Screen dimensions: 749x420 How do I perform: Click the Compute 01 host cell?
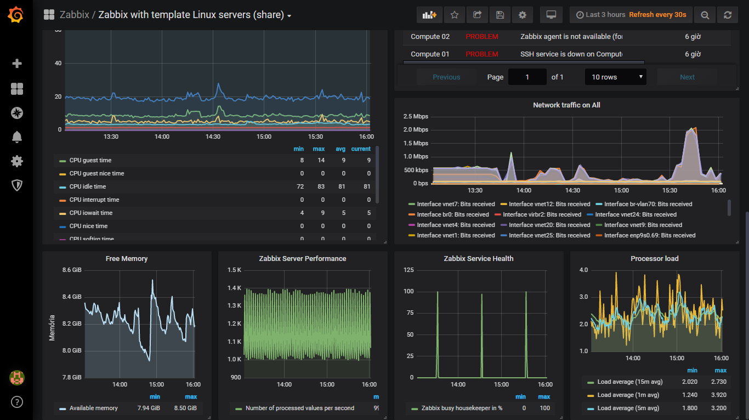point(430,54)
